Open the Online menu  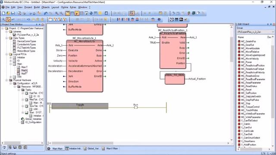64,7
